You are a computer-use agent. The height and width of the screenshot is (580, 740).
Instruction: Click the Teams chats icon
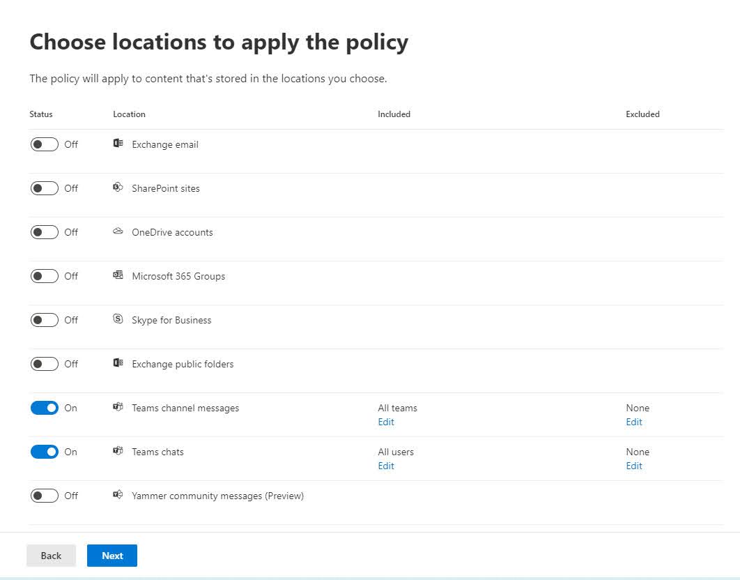[118, 452]
